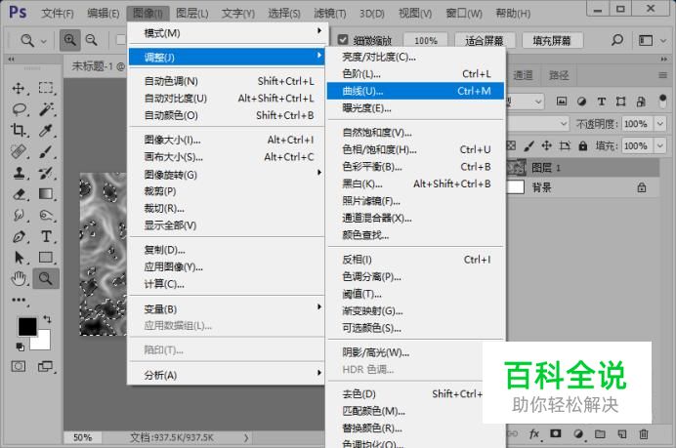Image resolution: width=676 pixels, height=448 pixels.
Task: Toggle Quick Mask mode icon
Action: click(x=19, y=367)
